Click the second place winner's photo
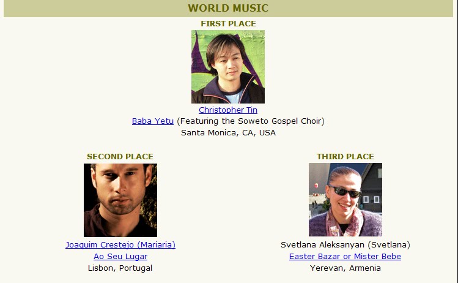The height and width of the screenshot is (283, 458). pyautogui.click(x=120, y=200)
